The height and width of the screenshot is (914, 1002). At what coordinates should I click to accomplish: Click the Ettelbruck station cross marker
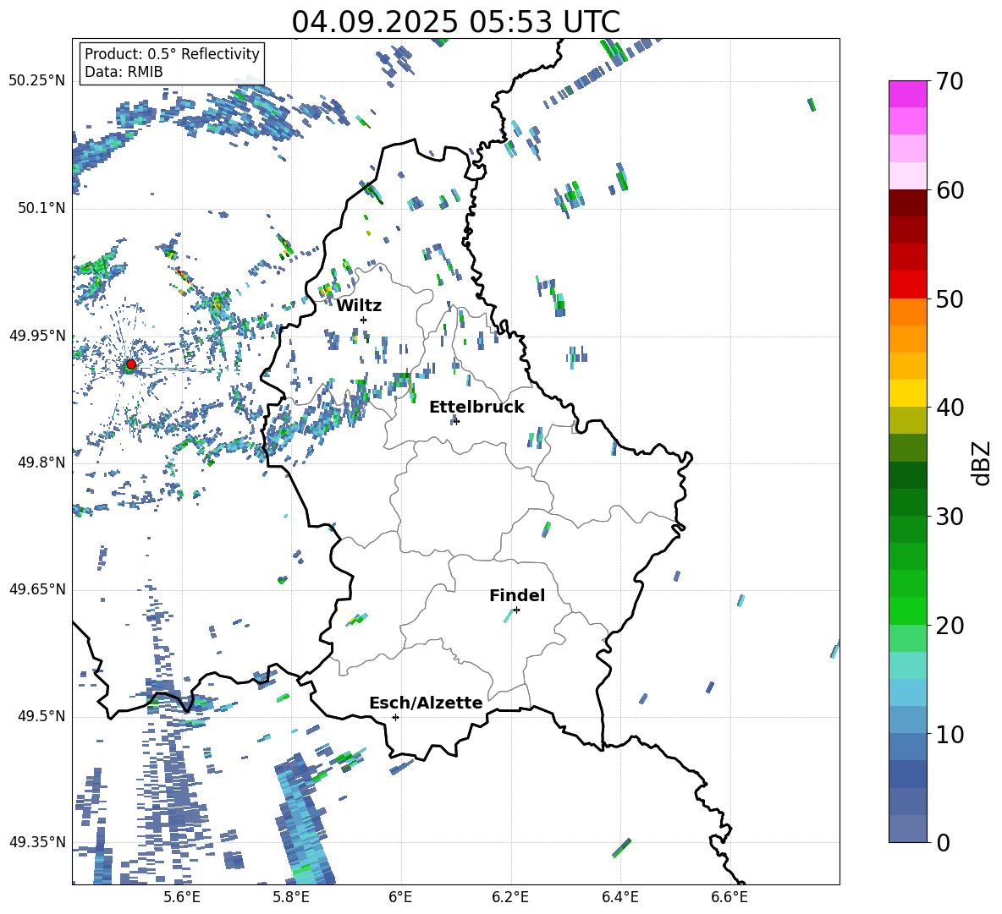455,420
